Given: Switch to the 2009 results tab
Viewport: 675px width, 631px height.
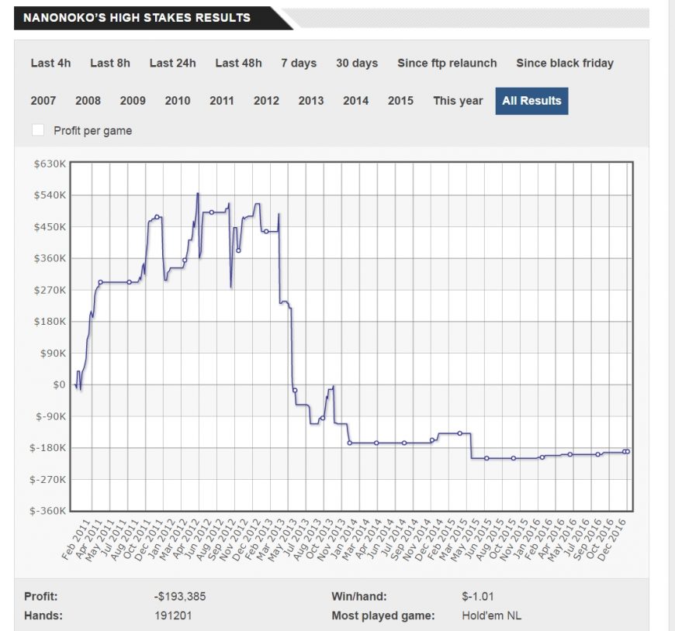Looking at the screenshot, I should [x=133, y=101].
